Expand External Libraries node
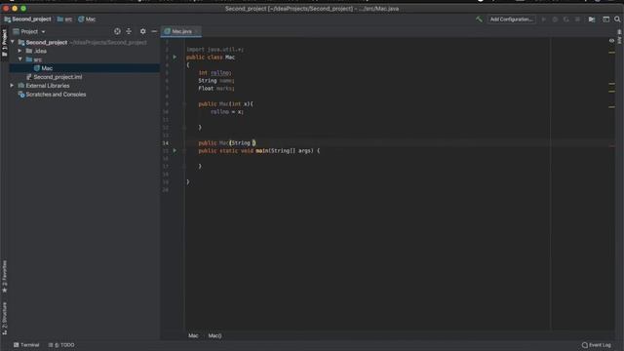 pyautogui.click(x=12, y=86)
